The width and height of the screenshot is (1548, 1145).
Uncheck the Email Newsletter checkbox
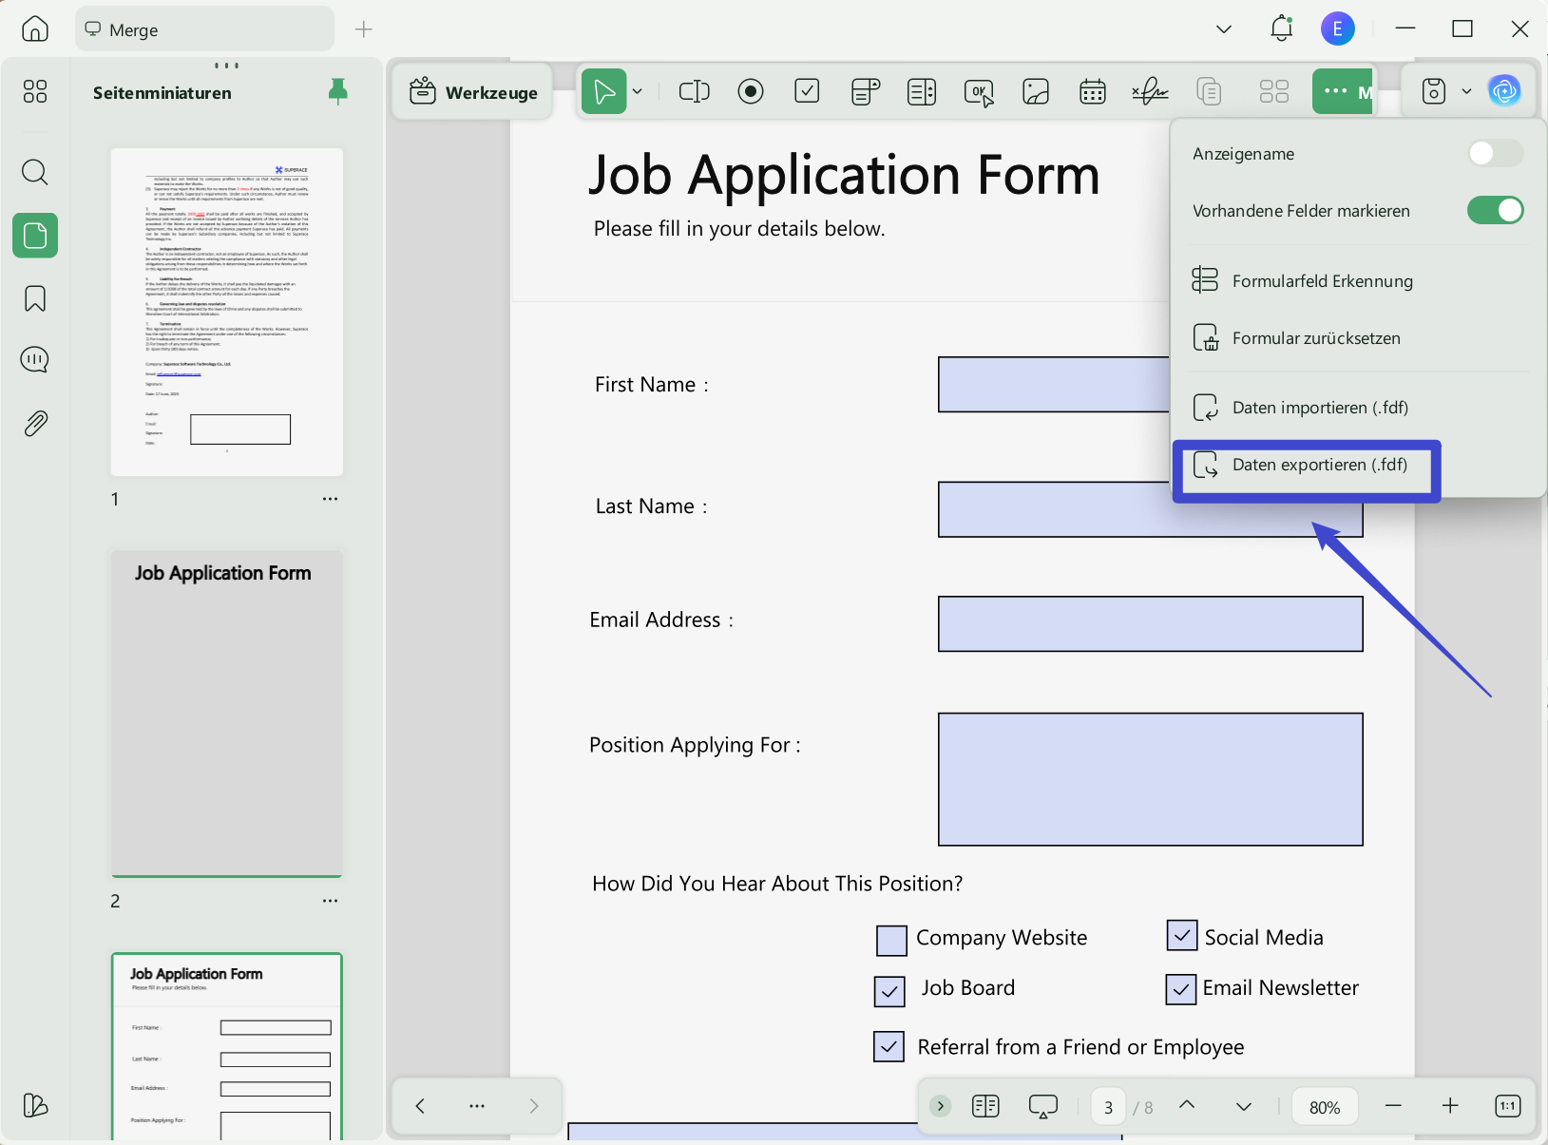pyautogui.click(x=1180, y=989)
